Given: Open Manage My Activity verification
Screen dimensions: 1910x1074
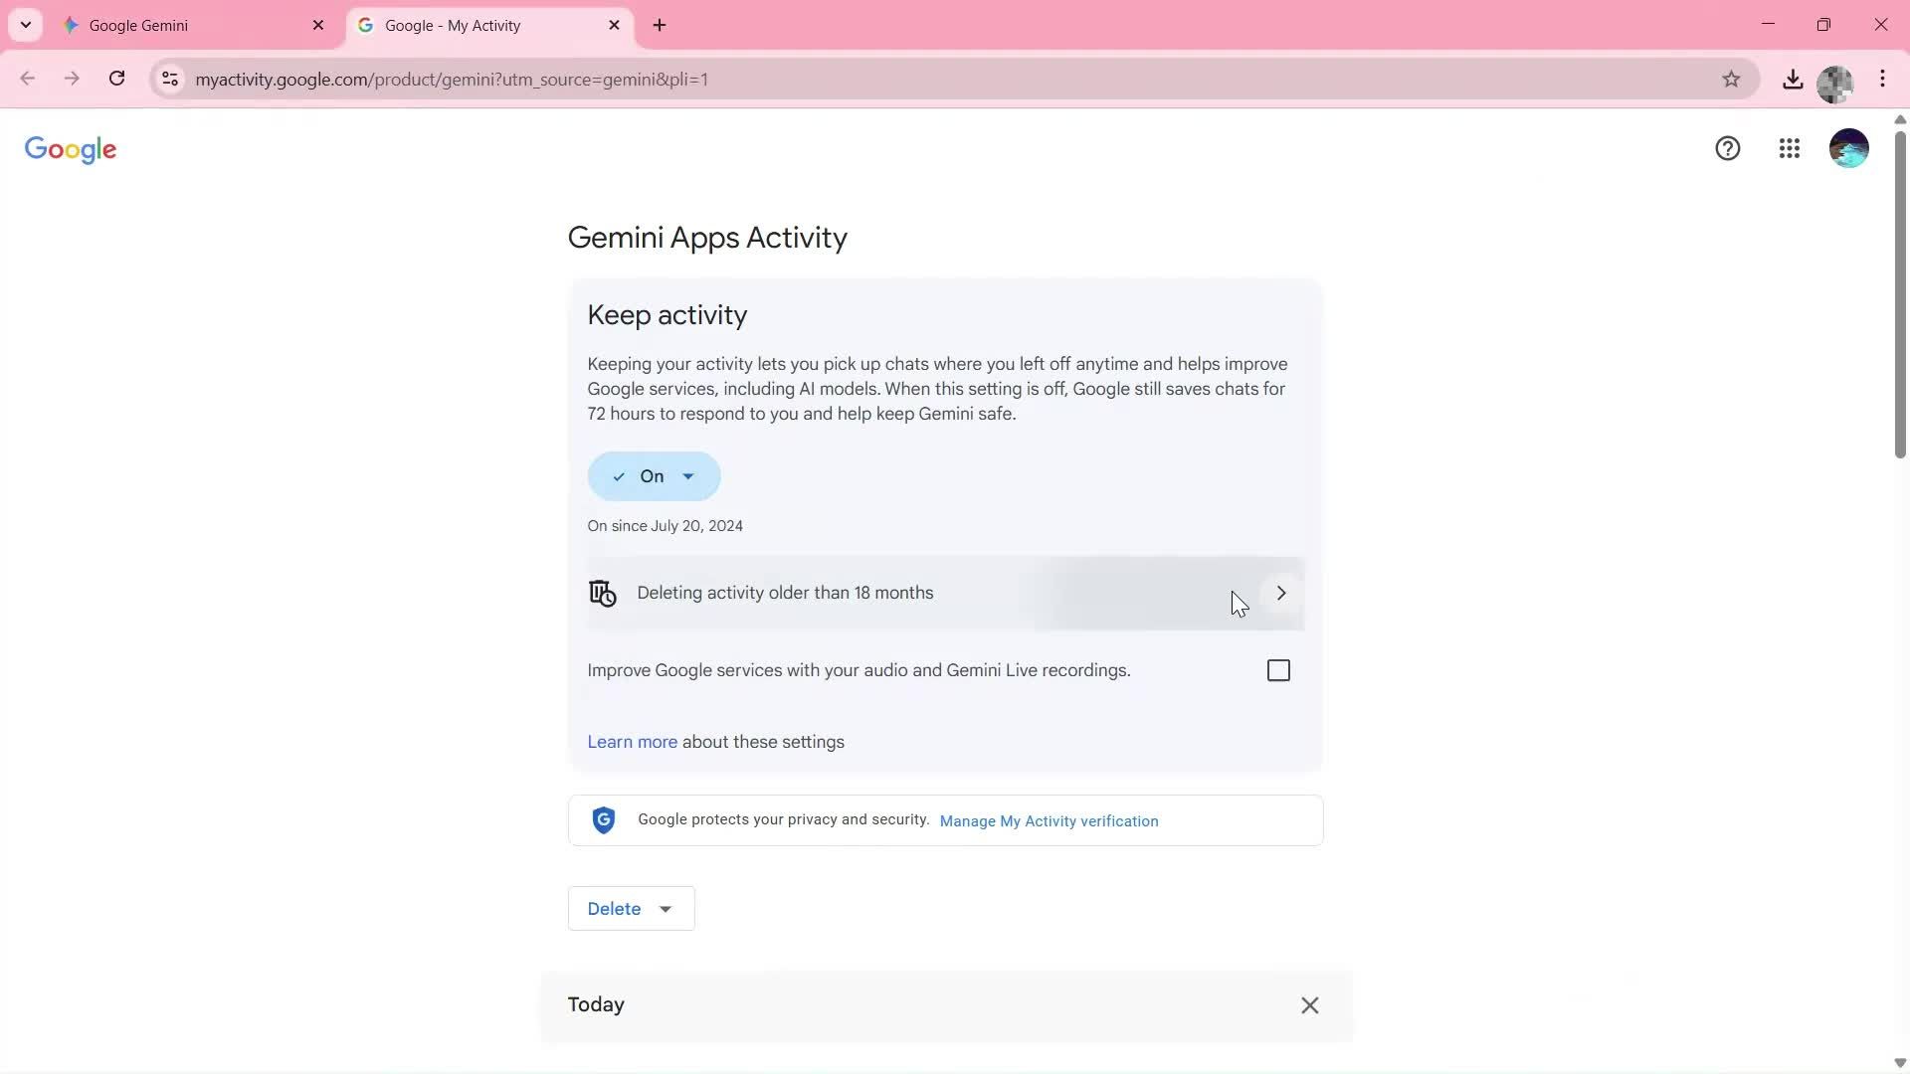Looking at the screenshot, I should pyautogui.click(x=1048, y=820).
